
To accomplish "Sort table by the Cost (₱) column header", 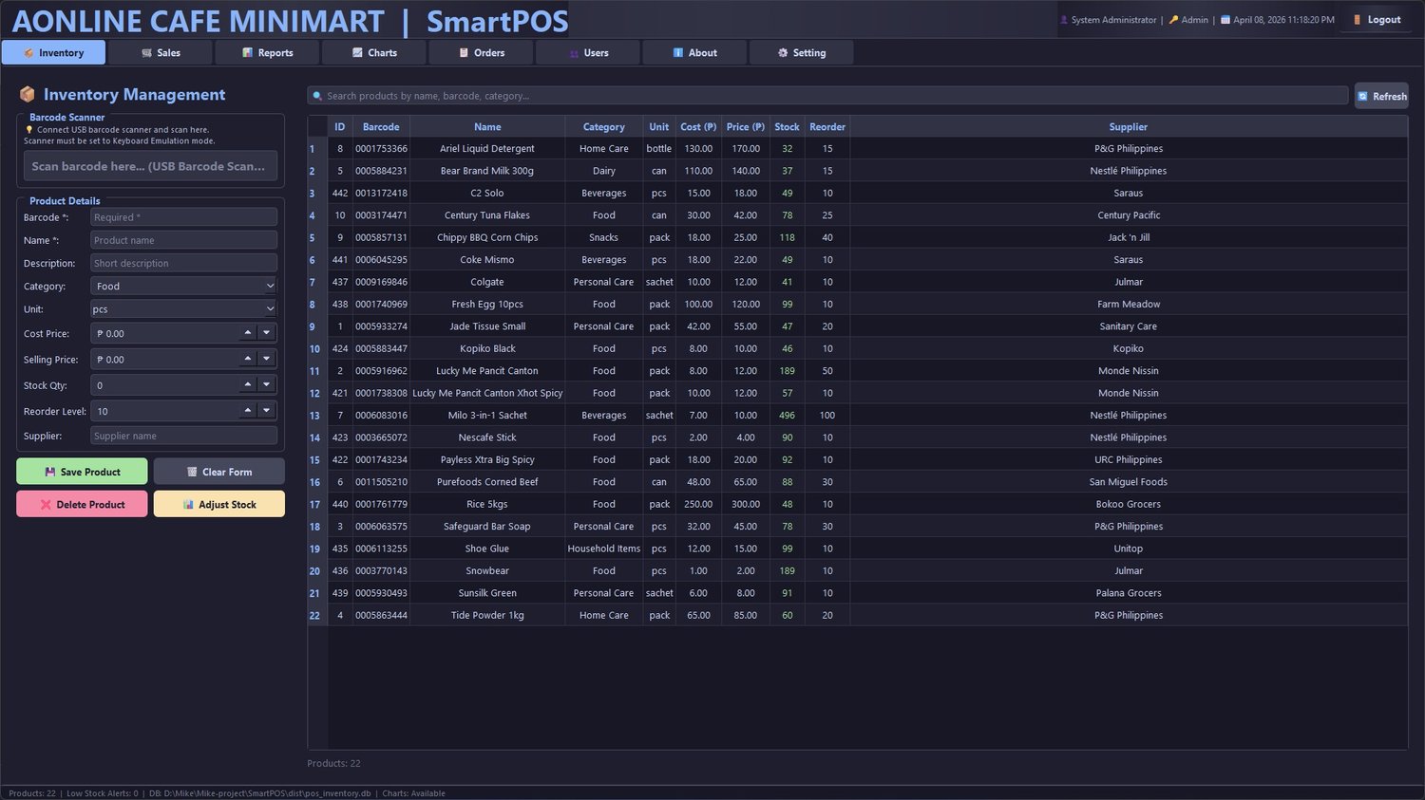I will 698,126.
